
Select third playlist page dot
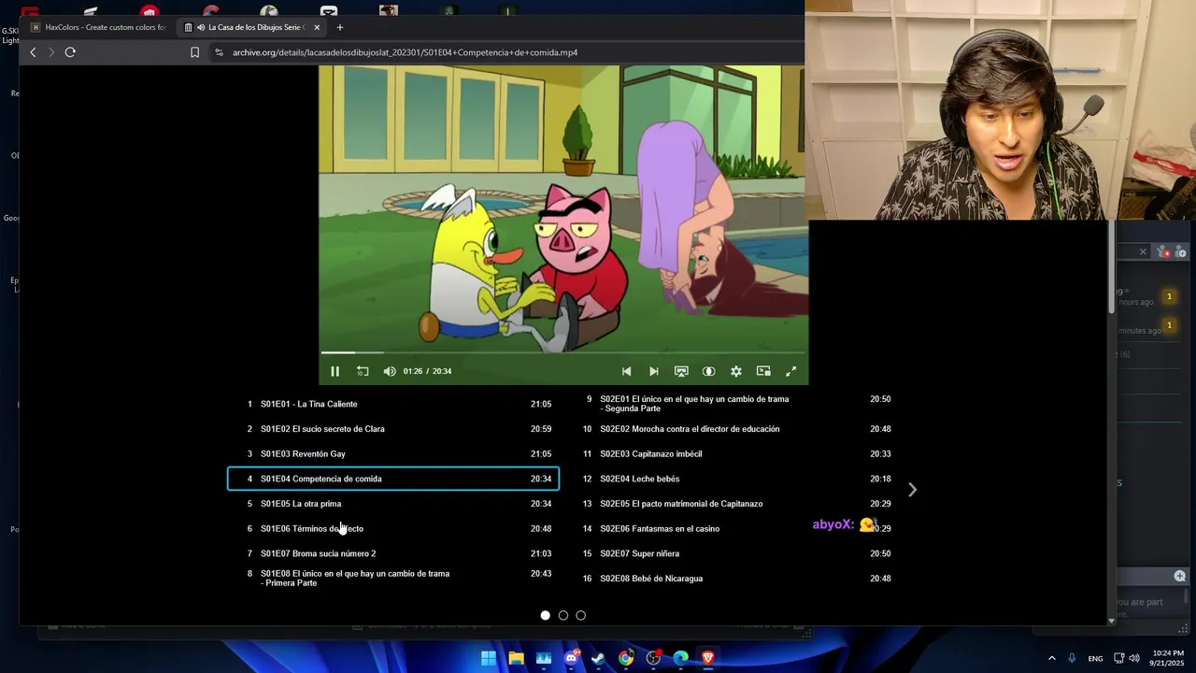click(x=581, y=615)
